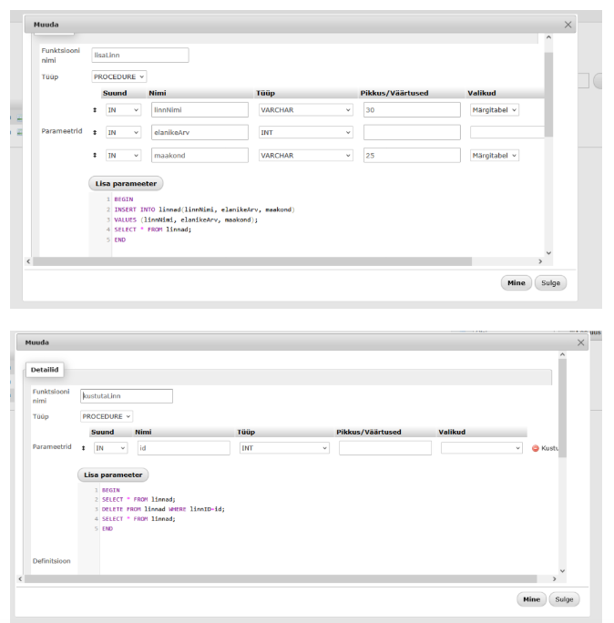Expand the INT type dropdown for elanikeArv
This screenshot has width=614, height=623.
pos(304,132)
